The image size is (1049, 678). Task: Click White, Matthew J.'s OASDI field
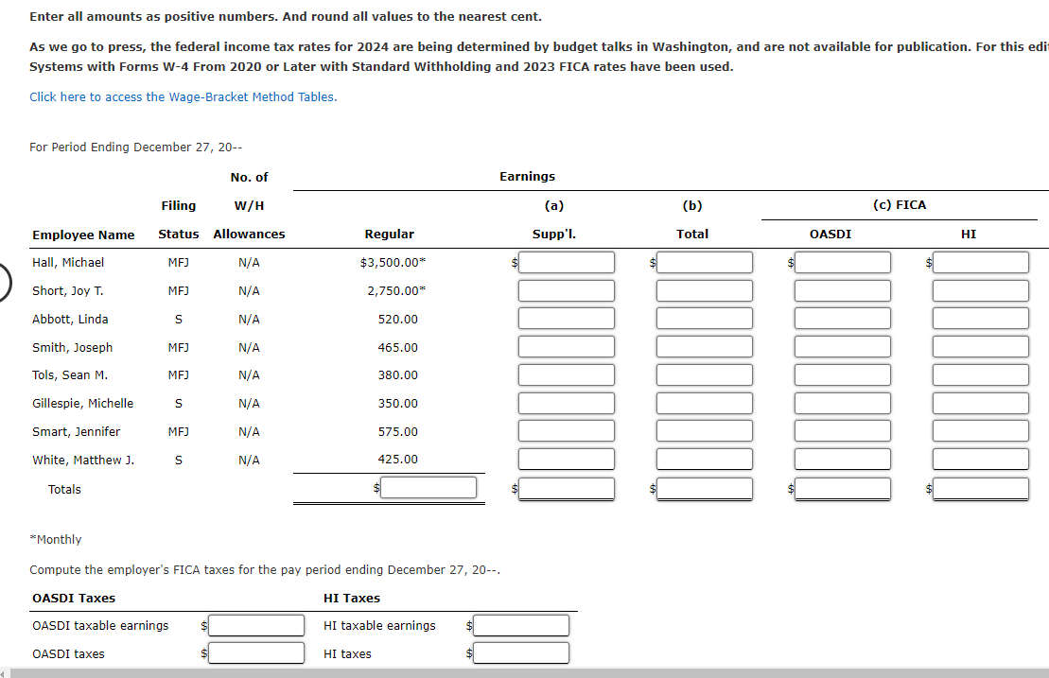point(842,459)
